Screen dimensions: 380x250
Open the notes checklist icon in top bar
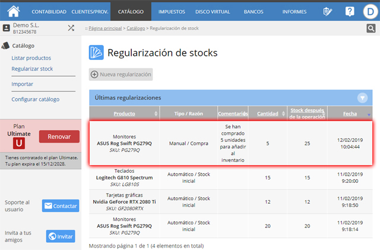(327, 12)
